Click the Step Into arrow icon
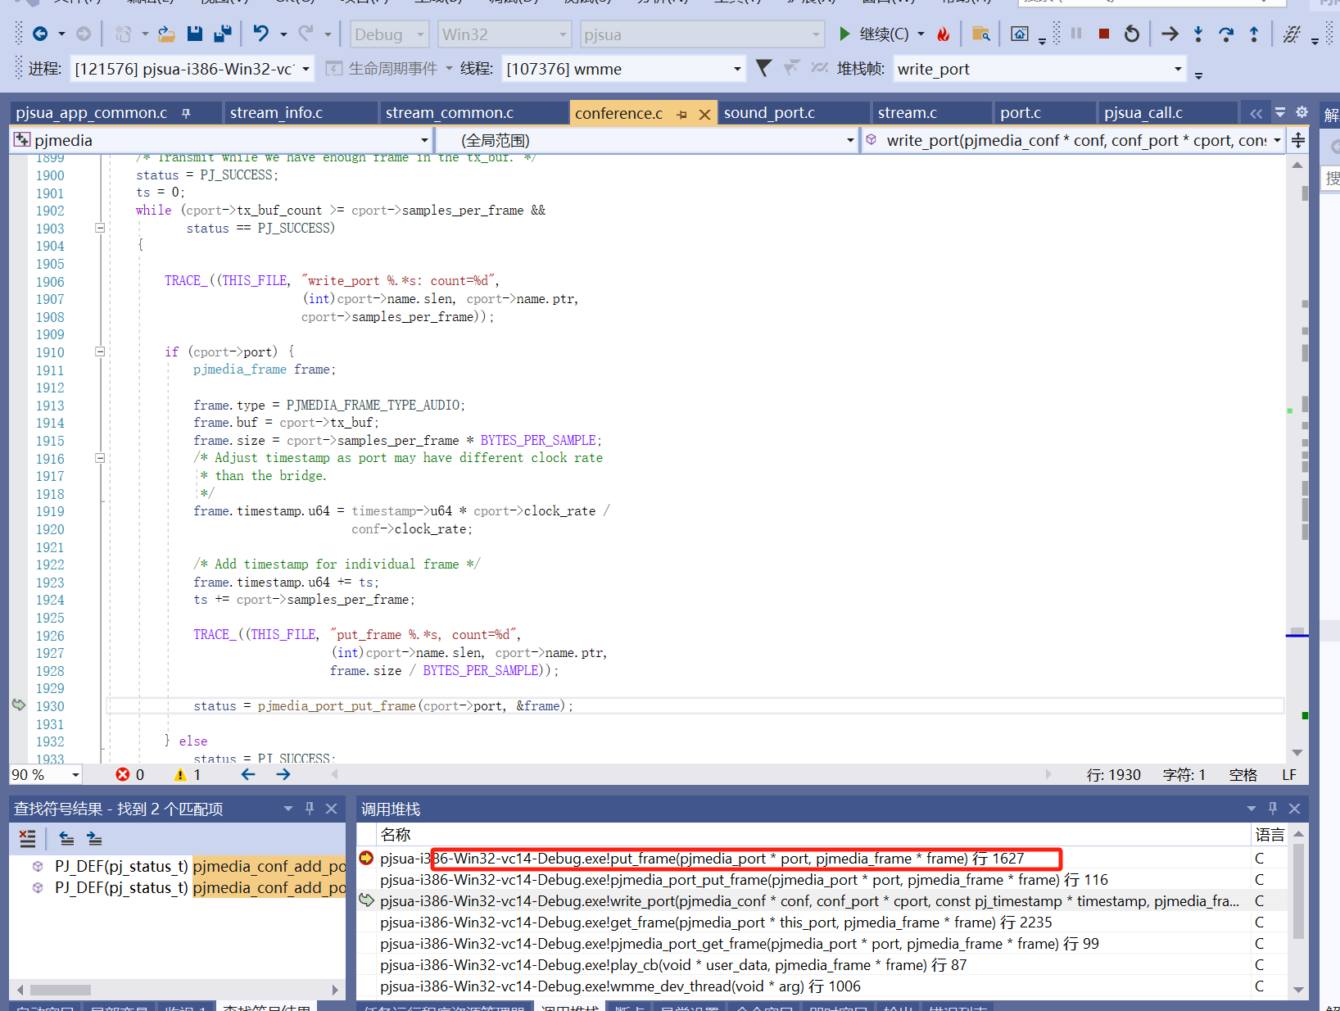1340x1011 pixels. (1197, 34)
